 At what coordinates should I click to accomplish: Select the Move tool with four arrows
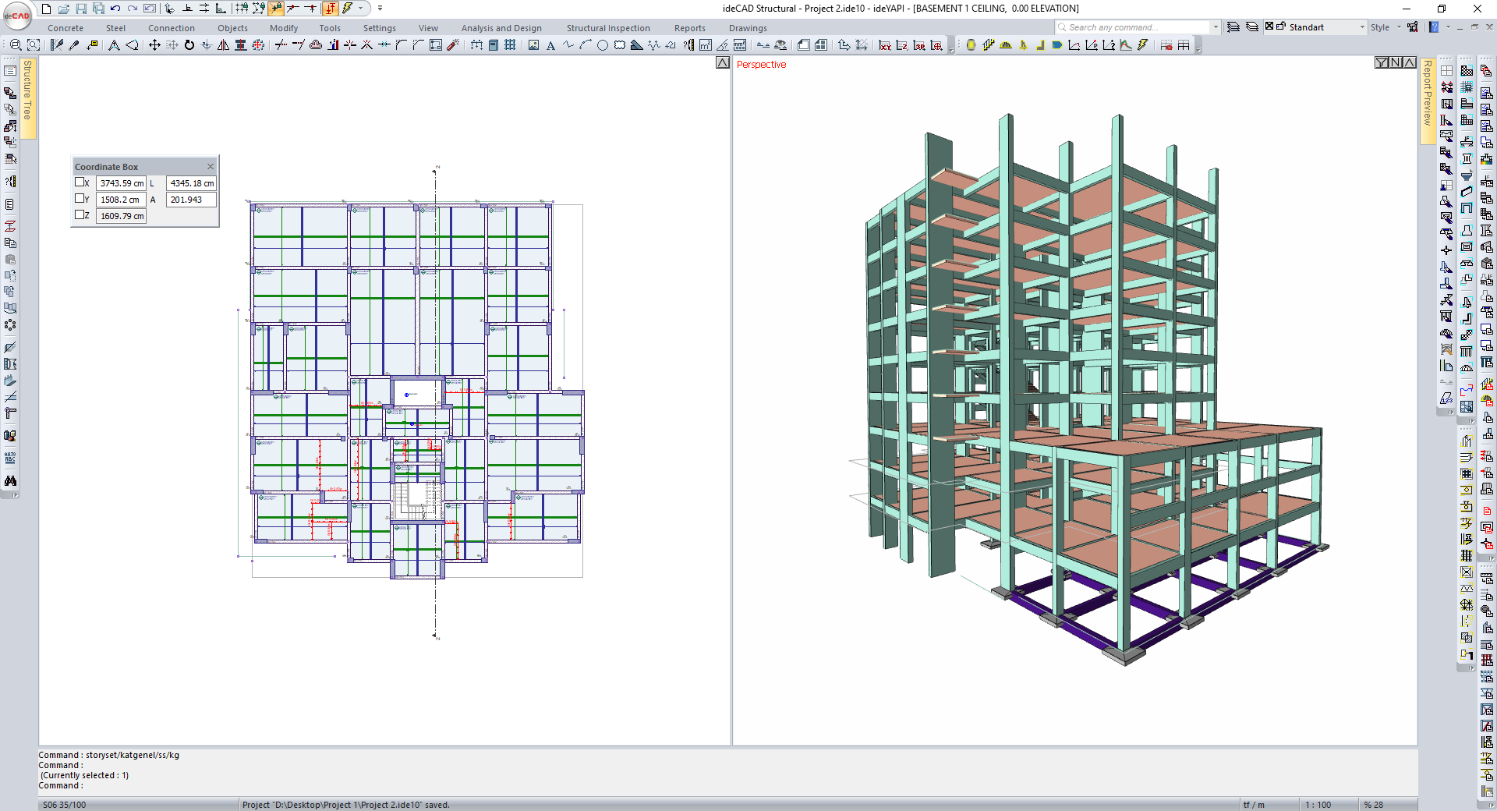(x=154, y=45)
